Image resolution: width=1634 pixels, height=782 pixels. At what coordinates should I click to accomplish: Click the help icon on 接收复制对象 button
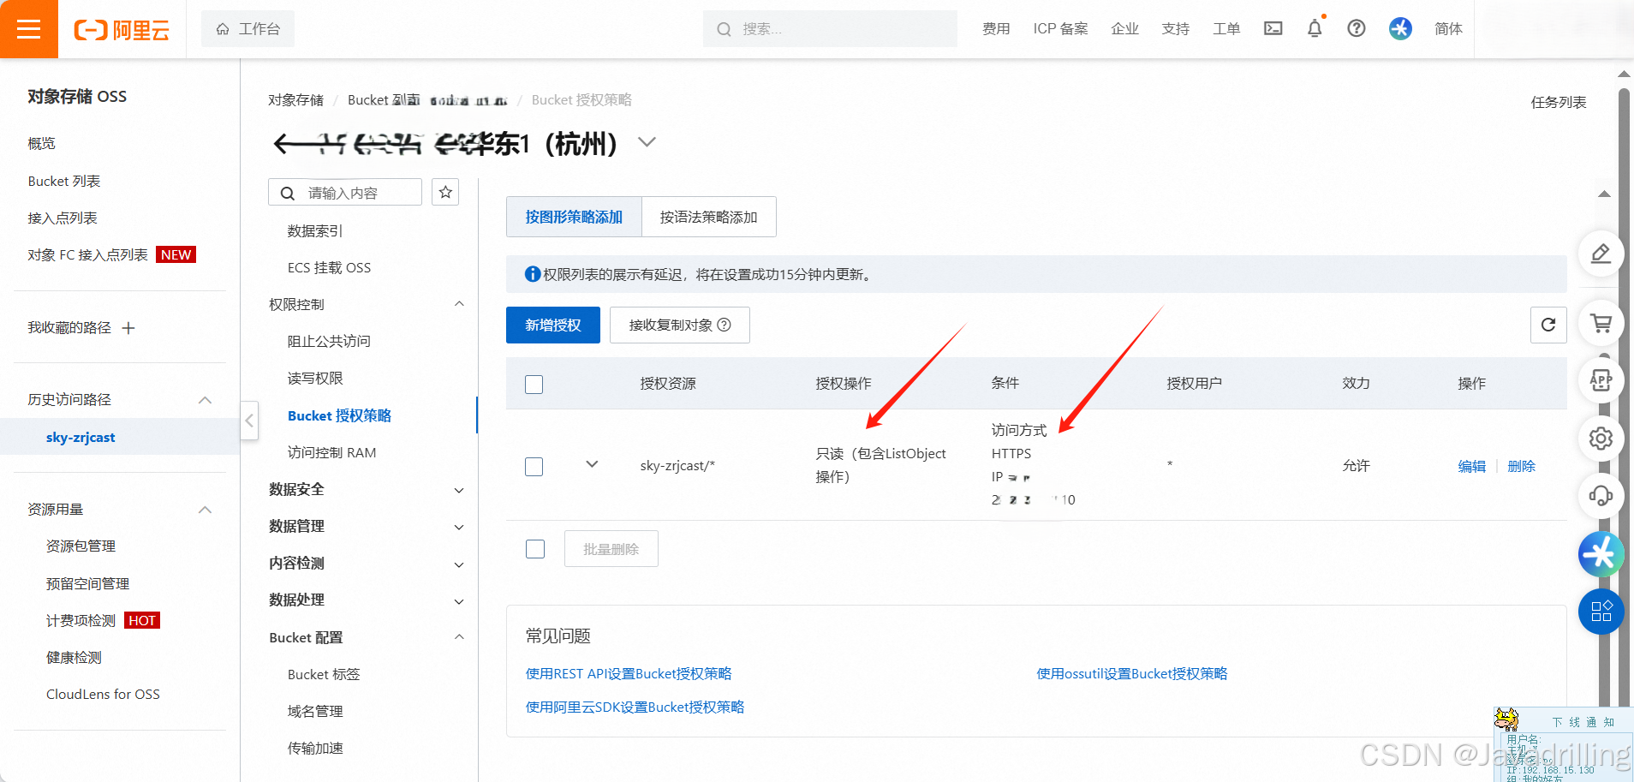click(x=725, y=325)
